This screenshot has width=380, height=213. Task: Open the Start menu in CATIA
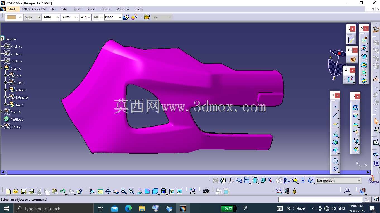pyautogui.click(x=11, y=9)
